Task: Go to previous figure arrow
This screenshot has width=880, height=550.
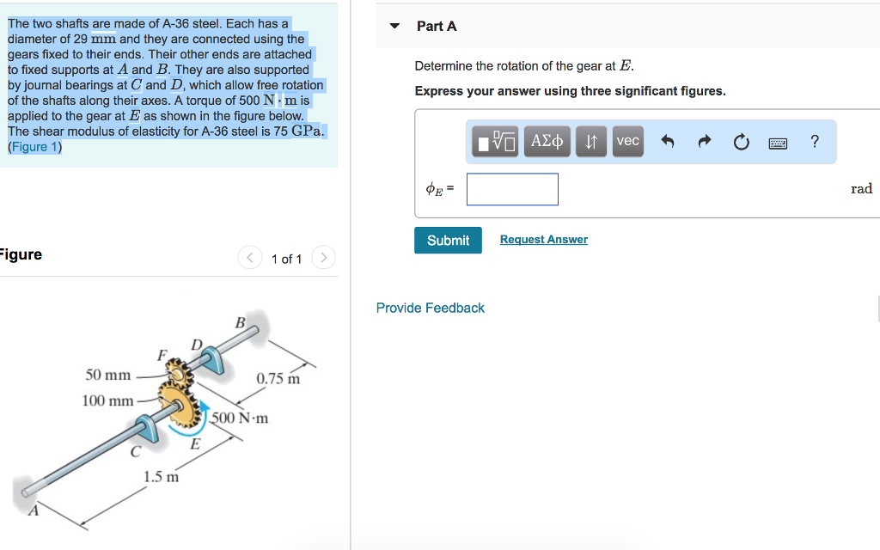Action: [249, 257]
